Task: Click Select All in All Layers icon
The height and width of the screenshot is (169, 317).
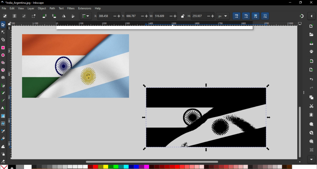Action: [14, 16]
